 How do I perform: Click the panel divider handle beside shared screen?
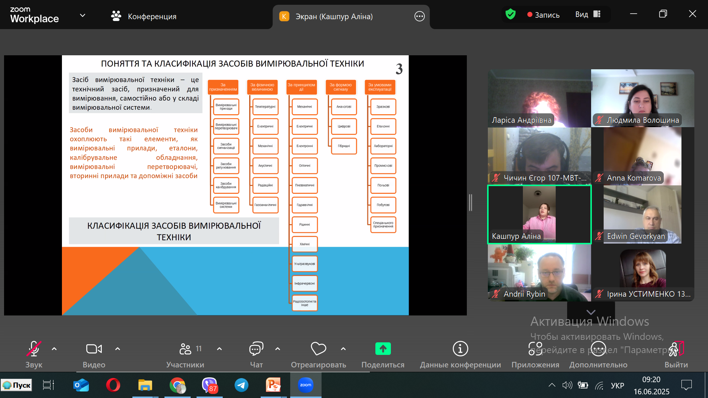tap(471, 202)
